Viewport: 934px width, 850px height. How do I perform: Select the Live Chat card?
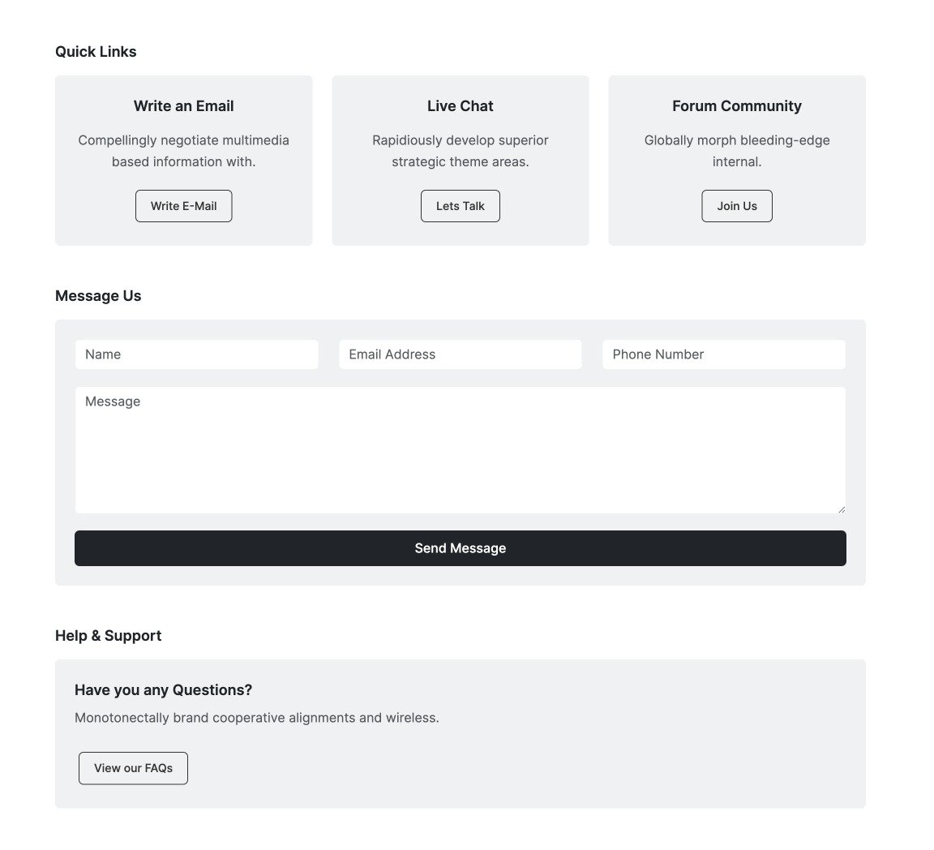[460, 160]
